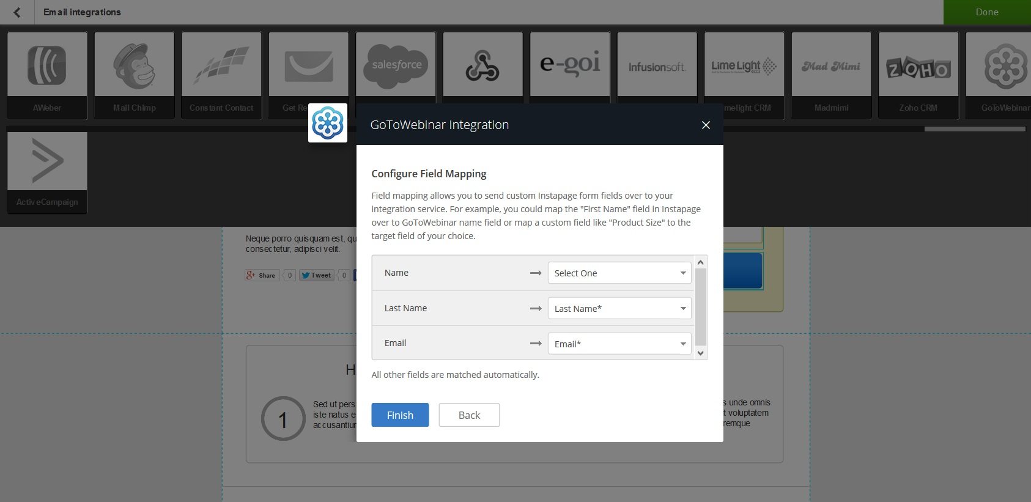Choose the LimeLight CRM integration tile
Image resolution: width=1031 pixels, height=502 pixels.
pyautogui.click(x=744, y=75)
